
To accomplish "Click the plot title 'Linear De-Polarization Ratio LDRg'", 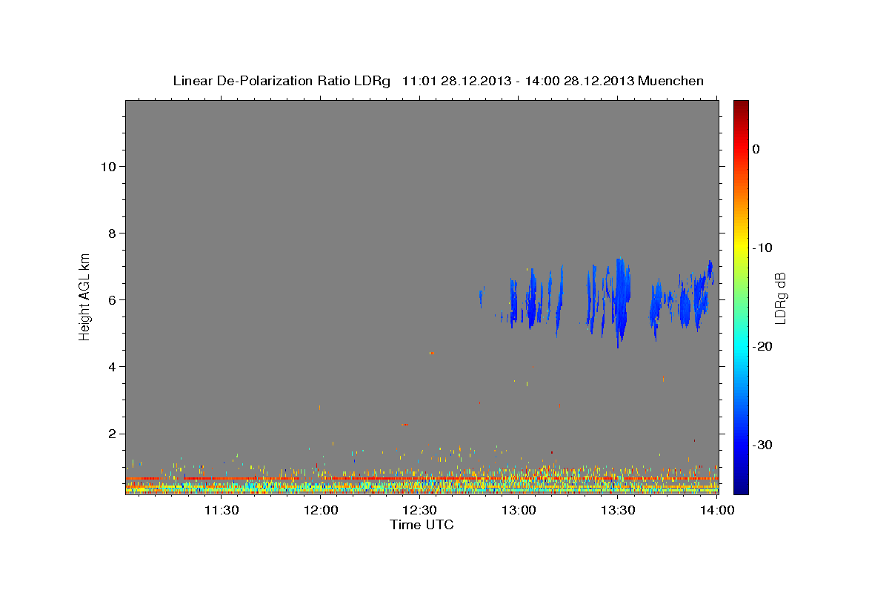I will [x=282, y=81].
